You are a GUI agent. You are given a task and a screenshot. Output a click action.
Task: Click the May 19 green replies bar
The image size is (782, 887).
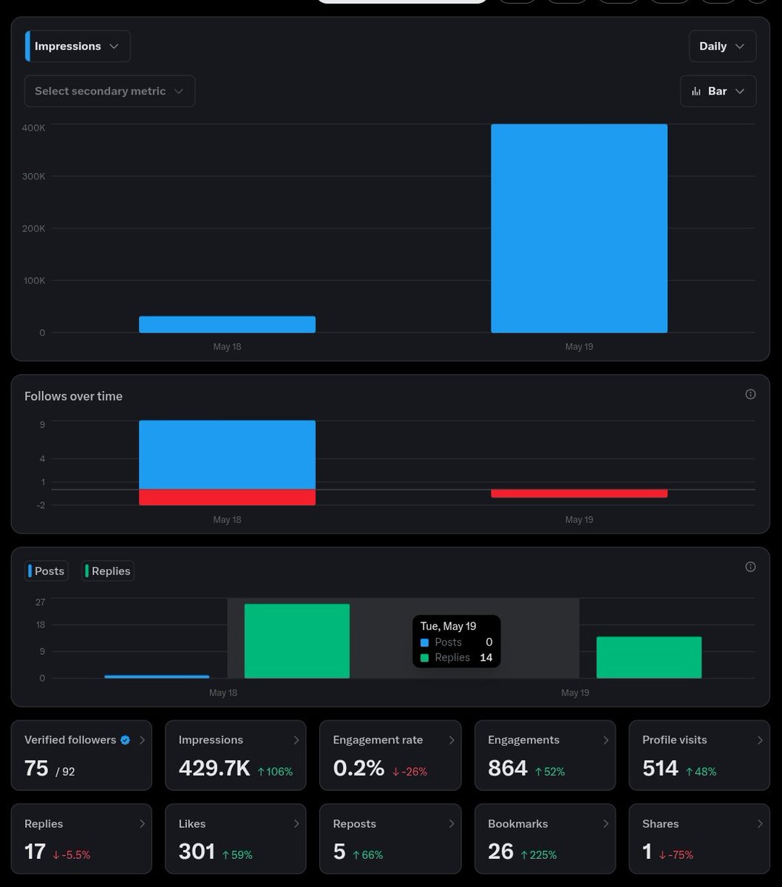coord(649,657)
